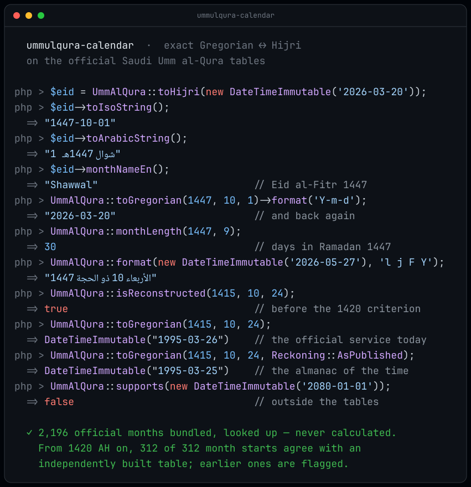Click the comment "// Eid al-Fitr 1447"
This screenshot has height=487, width=471.
coord(310,185)
